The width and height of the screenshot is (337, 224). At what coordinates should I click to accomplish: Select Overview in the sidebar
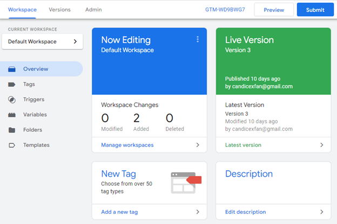[x=41, y=69]
